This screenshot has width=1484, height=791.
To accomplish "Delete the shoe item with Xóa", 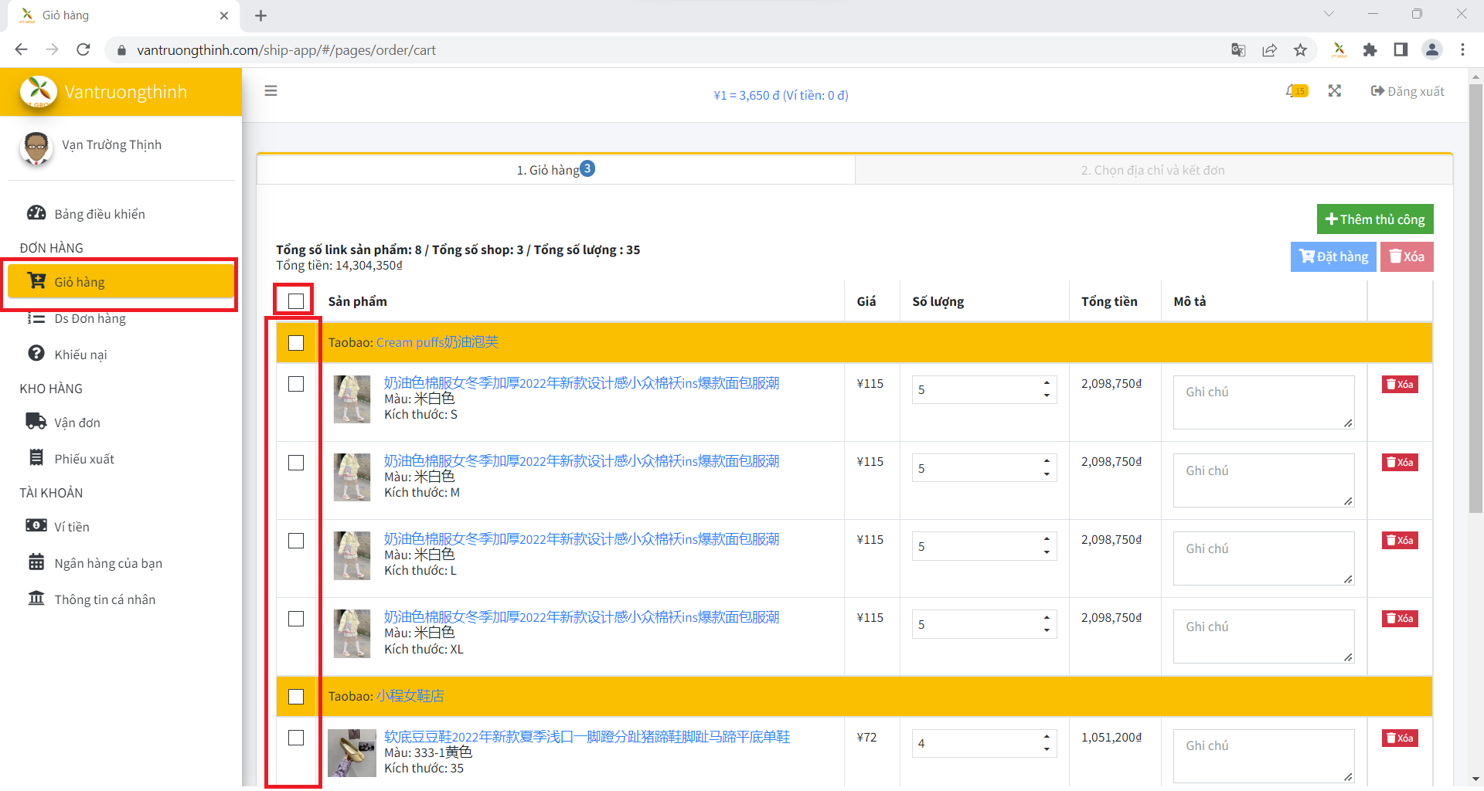I will click(1400, 738).
